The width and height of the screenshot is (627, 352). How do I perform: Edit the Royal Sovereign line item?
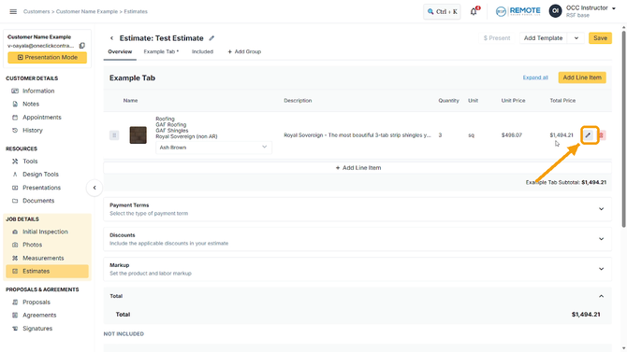(588, 135)
